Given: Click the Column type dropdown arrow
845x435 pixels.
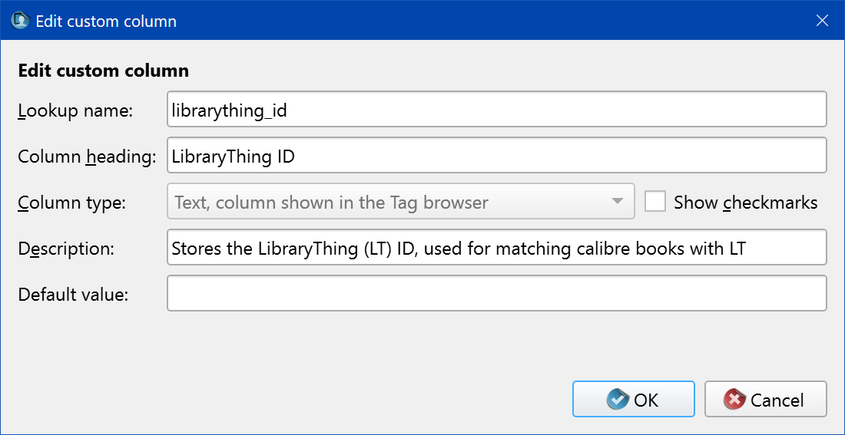Looking at the screenshot, I should pyautogui.click(x=617, y=202).
